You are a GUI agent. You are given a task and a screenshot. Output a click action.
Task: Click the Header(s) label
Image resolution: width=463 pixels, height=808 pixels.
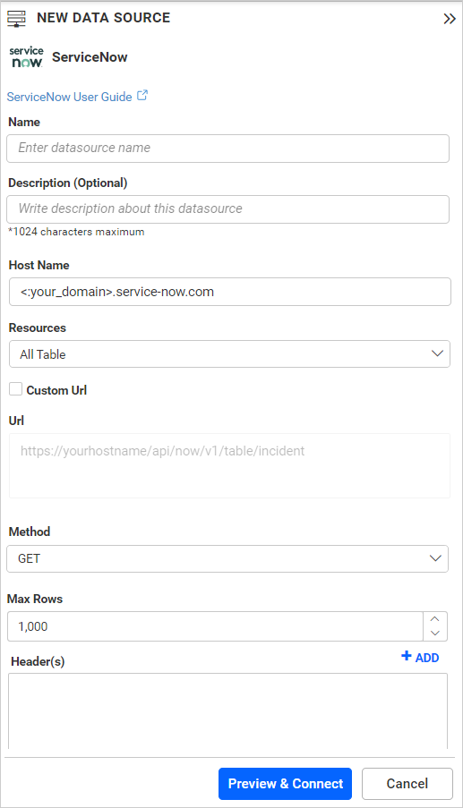click(x=39, y=661)
